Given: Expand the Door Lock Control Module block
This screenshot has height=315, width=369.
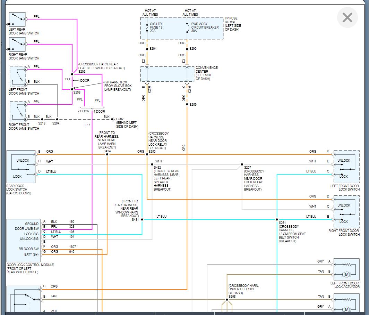Looking at the screenshot, I should pyautogui.click(x=23, y=240).
